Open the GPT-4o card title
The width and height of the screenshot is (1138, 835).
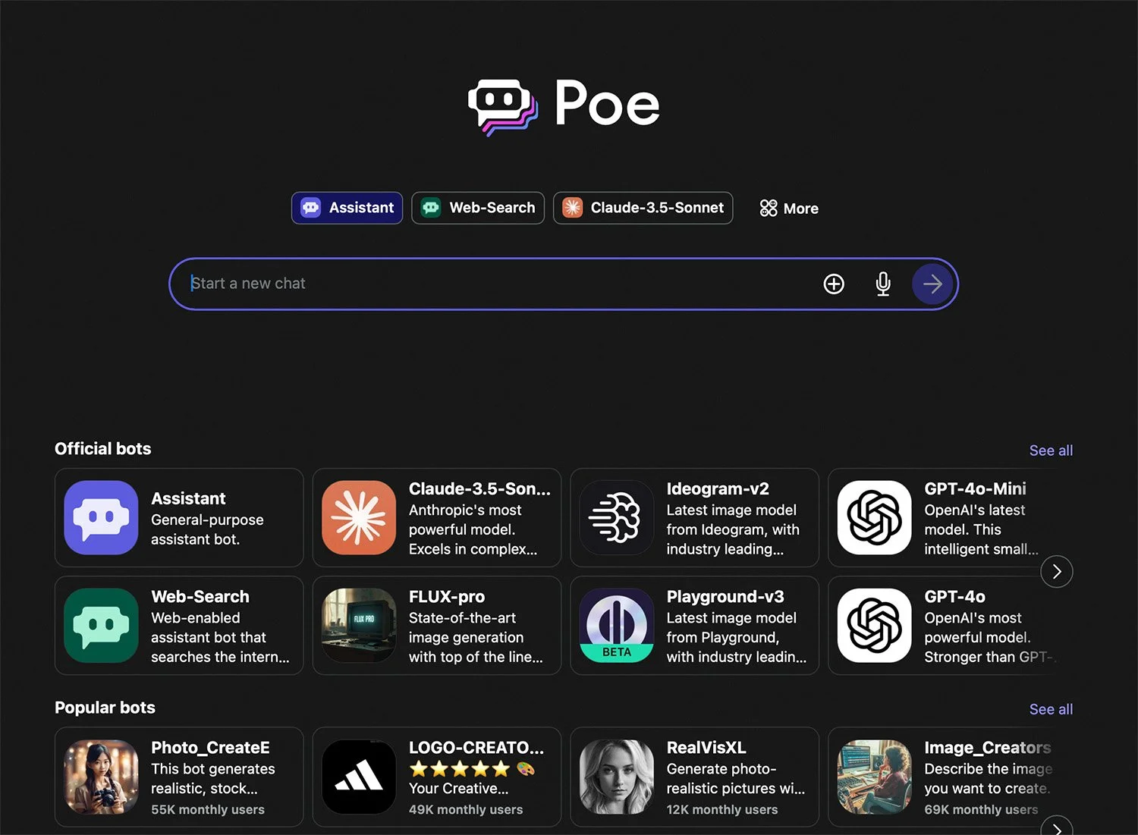954,597
